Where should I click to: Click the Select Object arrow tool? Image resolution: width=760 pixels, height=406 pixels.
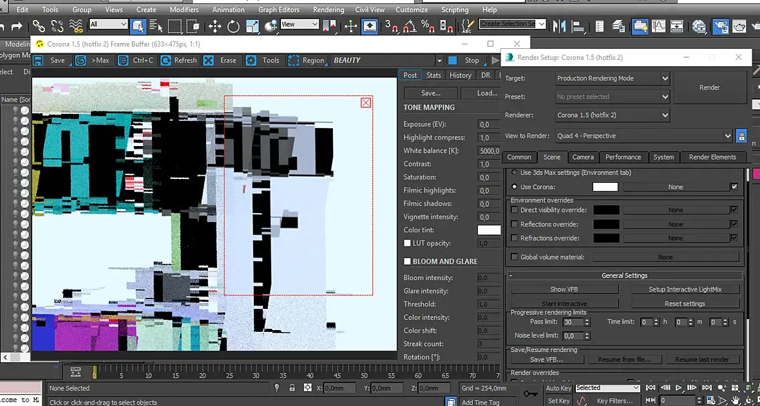point(138,26)
